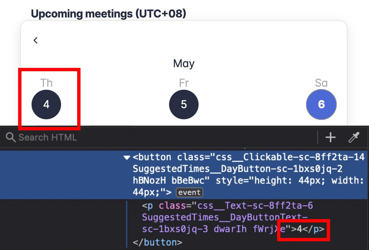The width and height of the screenshot is (369, 250).
Task: Switch to the May month view header
Action: (183, 63)
